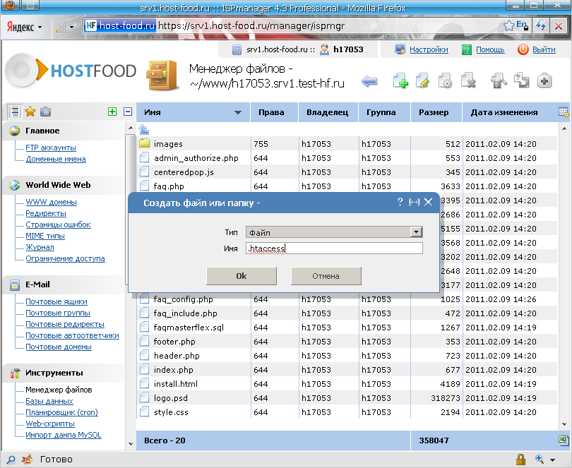
Task: Expand all sidebar menu groups
Action: click(x=112, y=112)
